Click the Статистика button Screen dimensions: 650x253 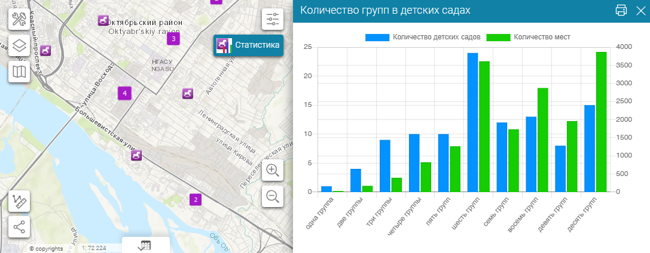tap(248, 45)
